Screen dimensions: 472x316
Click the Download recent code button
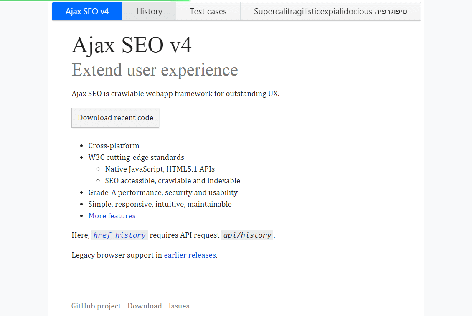(115, 118)
